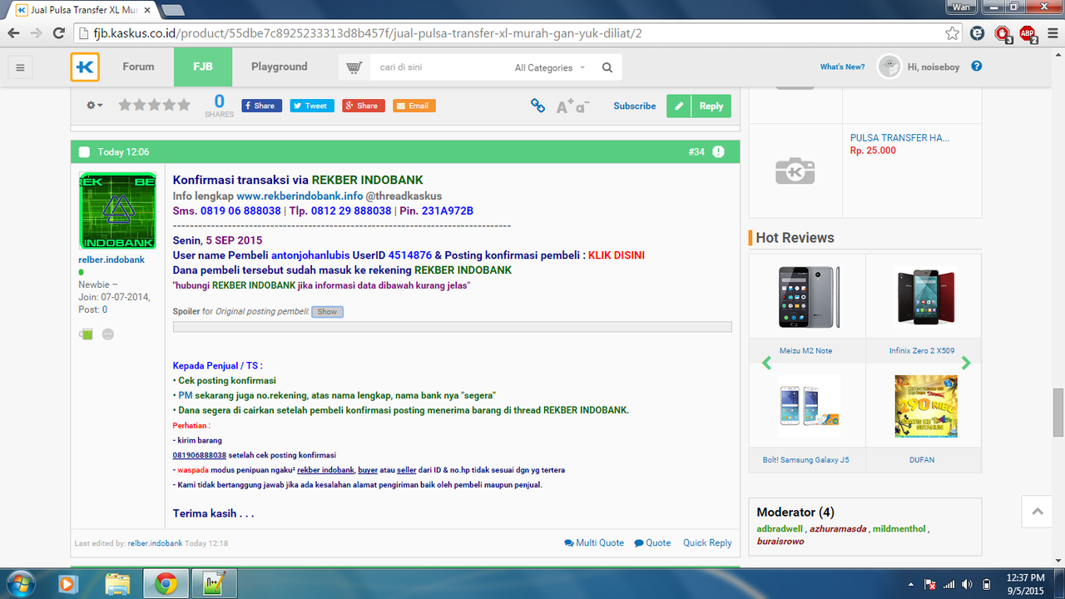The image size is (1065, 599).
Task: Click the back-to-top arrow button
Action: click(x=1037, y=512)
